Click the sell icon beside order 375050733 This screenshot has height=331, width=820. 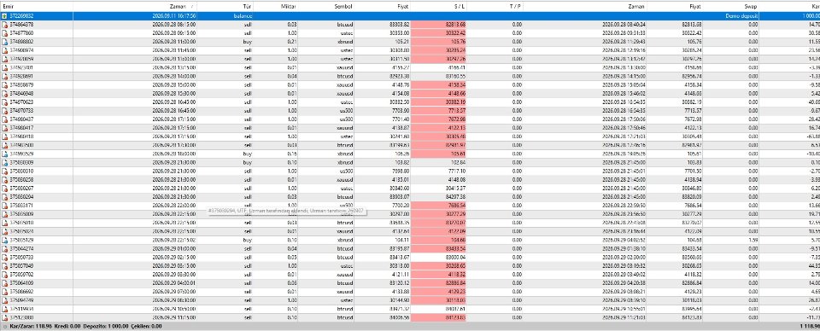(5, 258)
